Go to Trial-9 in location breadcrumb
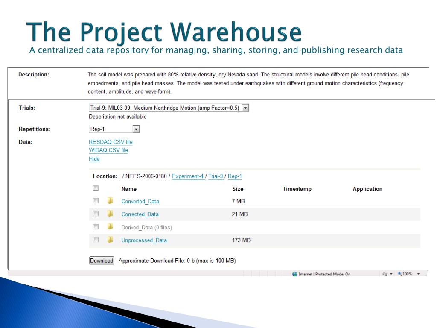437x328 pixels. [x=216, y=176]
